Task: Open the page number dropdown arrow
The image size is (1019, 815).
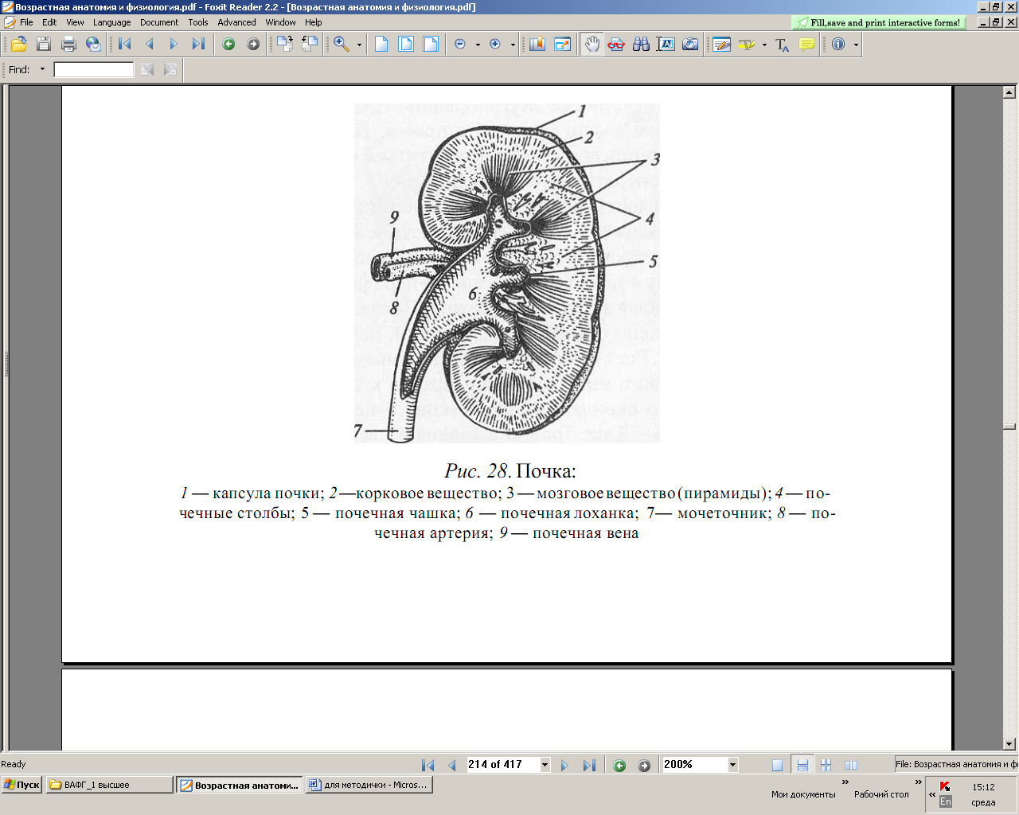Action: coord(545,765)
